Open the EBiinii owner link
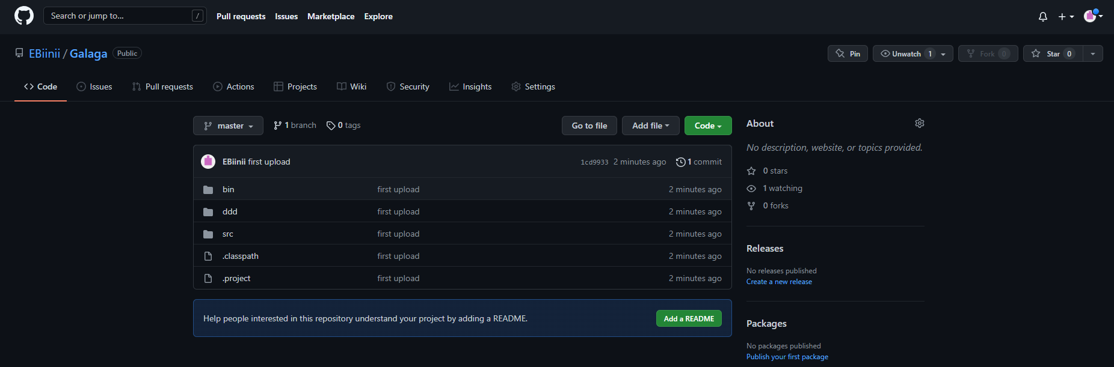Image resolution: width=1114 pixels, height=367 pixels. 45,53
